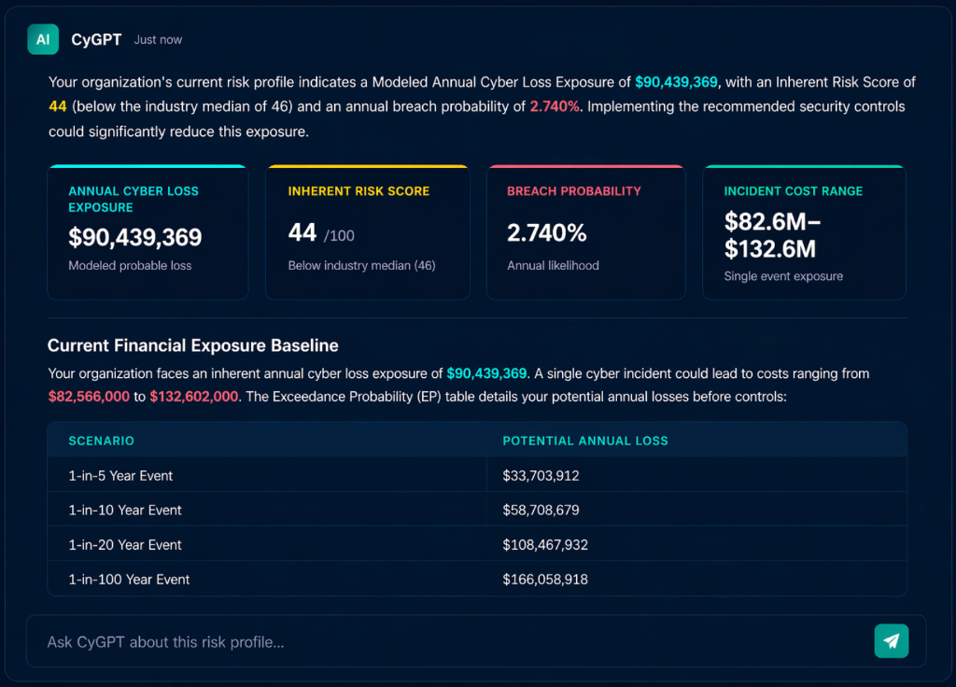
Task: Click 'Modeled probable loss' caption
Action: [x=130, y=266]
